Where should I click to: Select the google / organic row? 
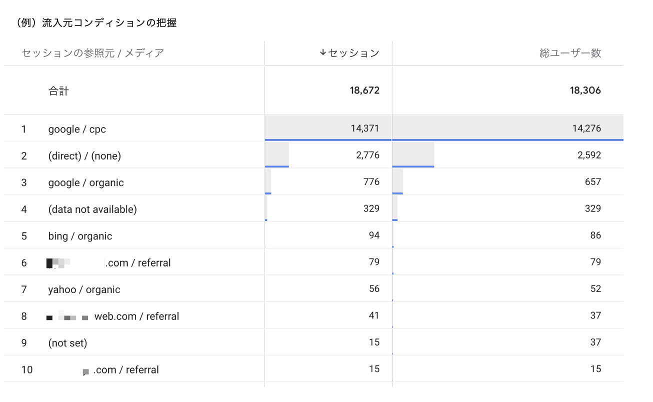pyautogui.click(x=86, y=183)
